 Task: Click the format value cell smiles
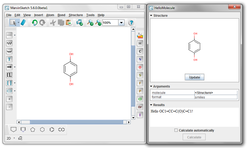[x=216, y=97]
